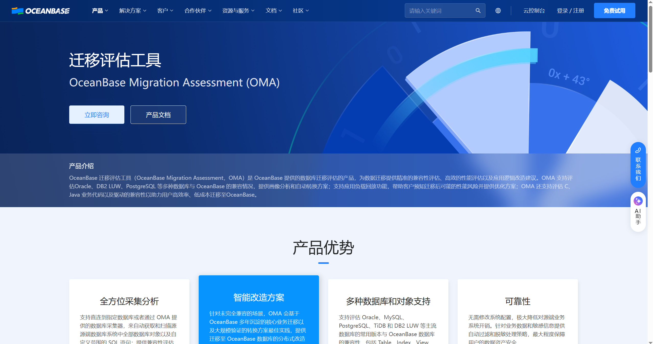Open the language globe icon
The width and height of the screenshot is (653, 344).
pyautogui.click(x=498, y=10)
